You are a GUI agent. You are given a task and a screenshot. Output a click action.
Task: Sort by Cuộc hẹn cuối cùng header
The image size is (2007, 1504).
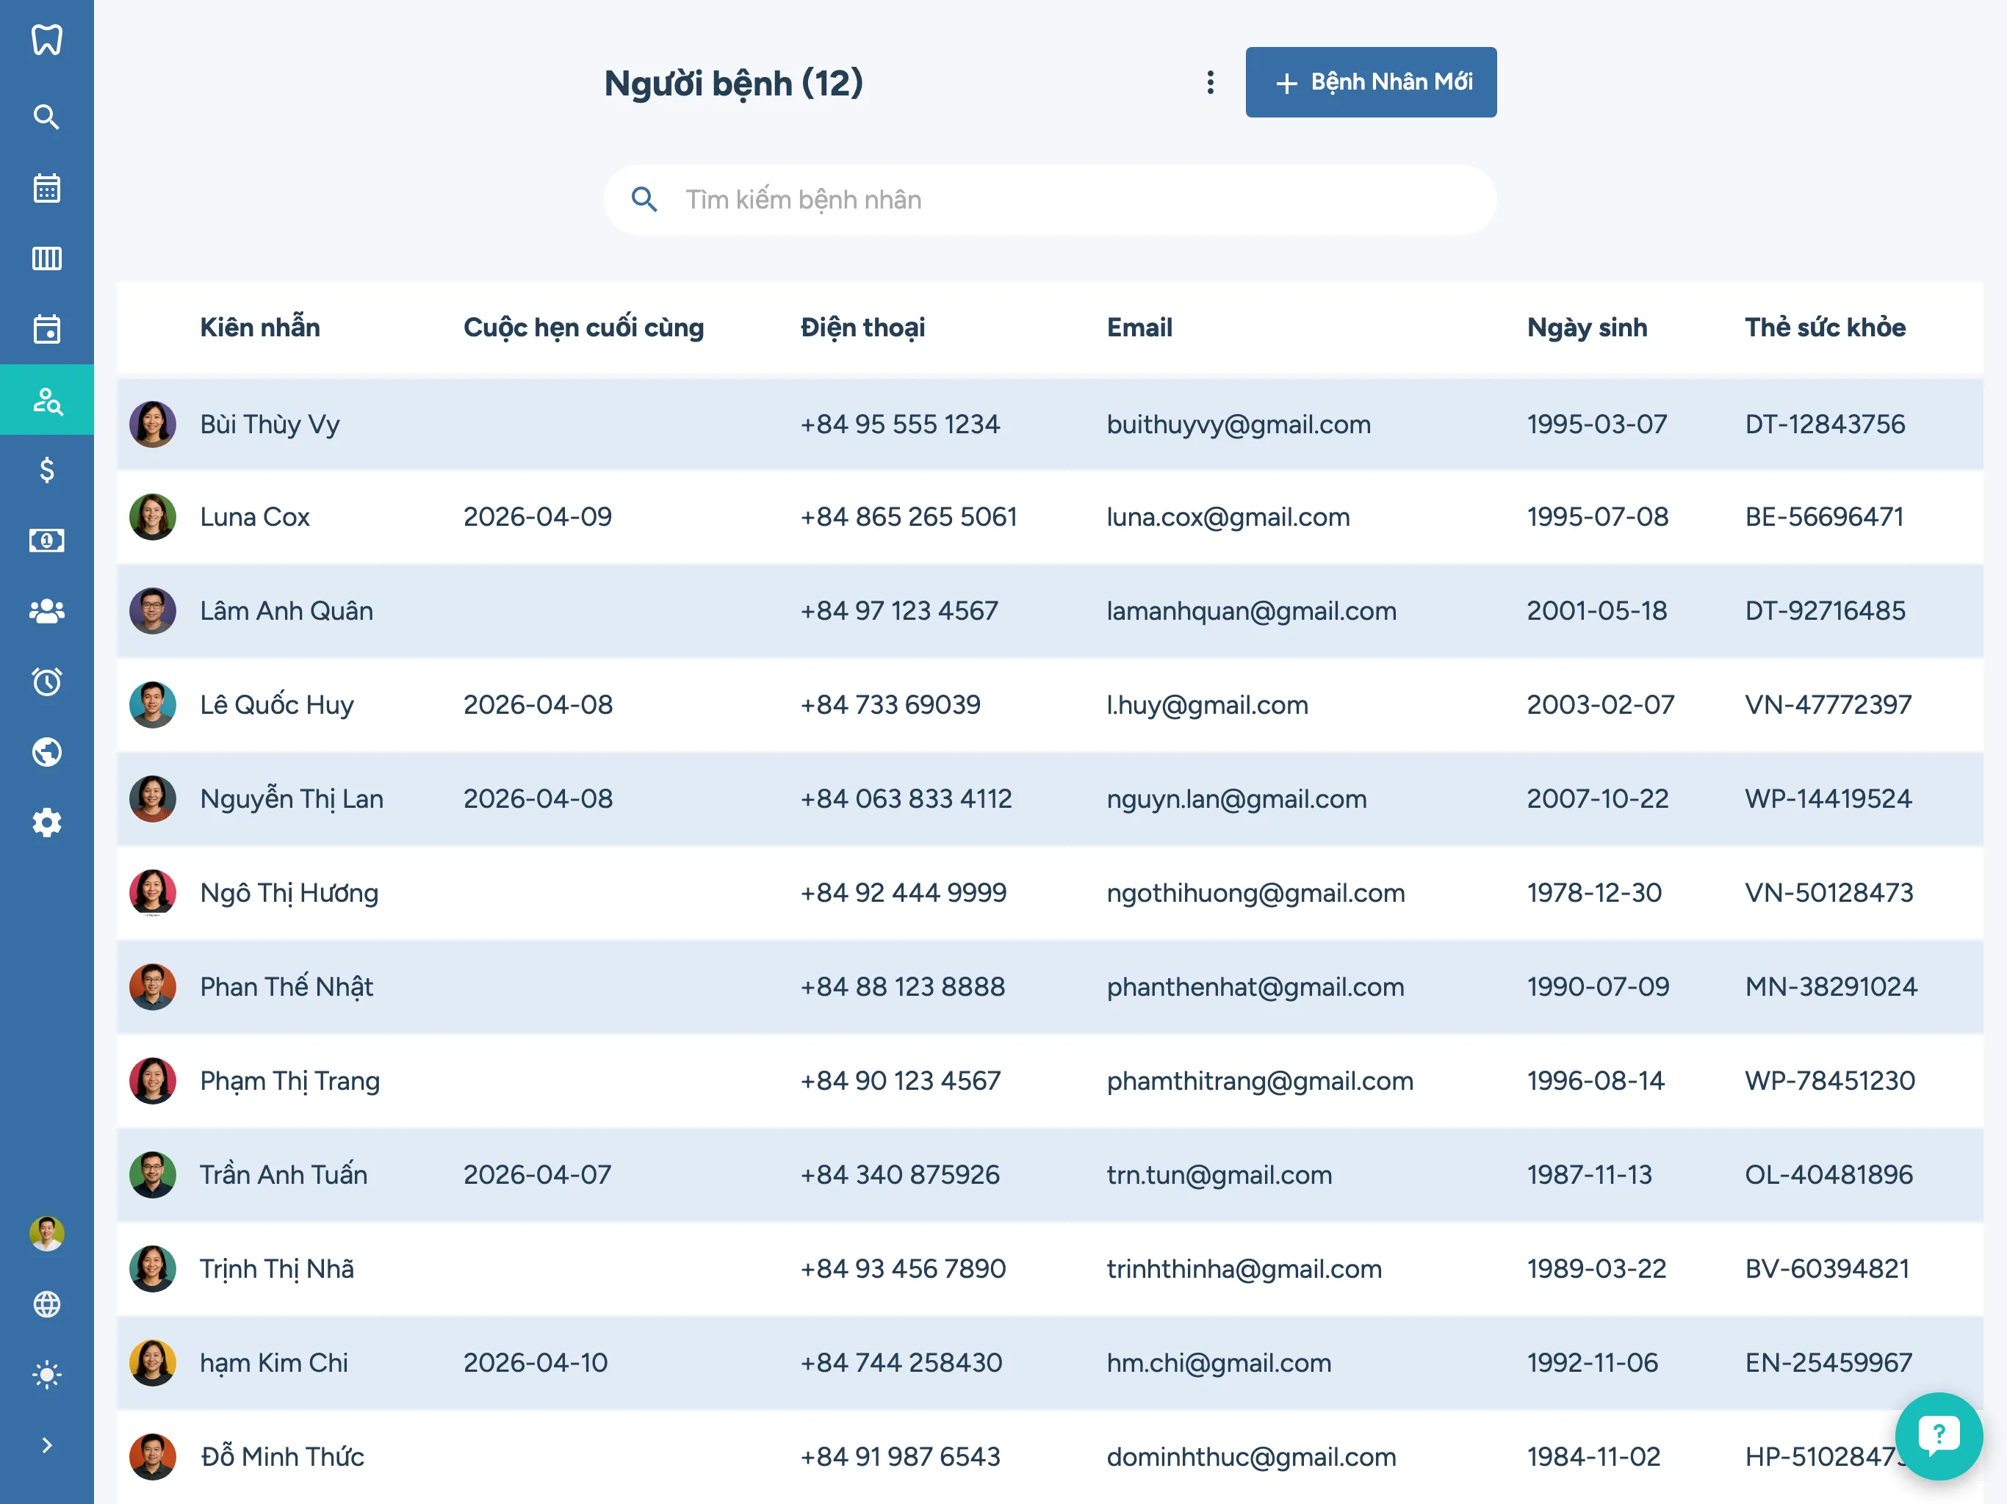click(x=583, y=328)
